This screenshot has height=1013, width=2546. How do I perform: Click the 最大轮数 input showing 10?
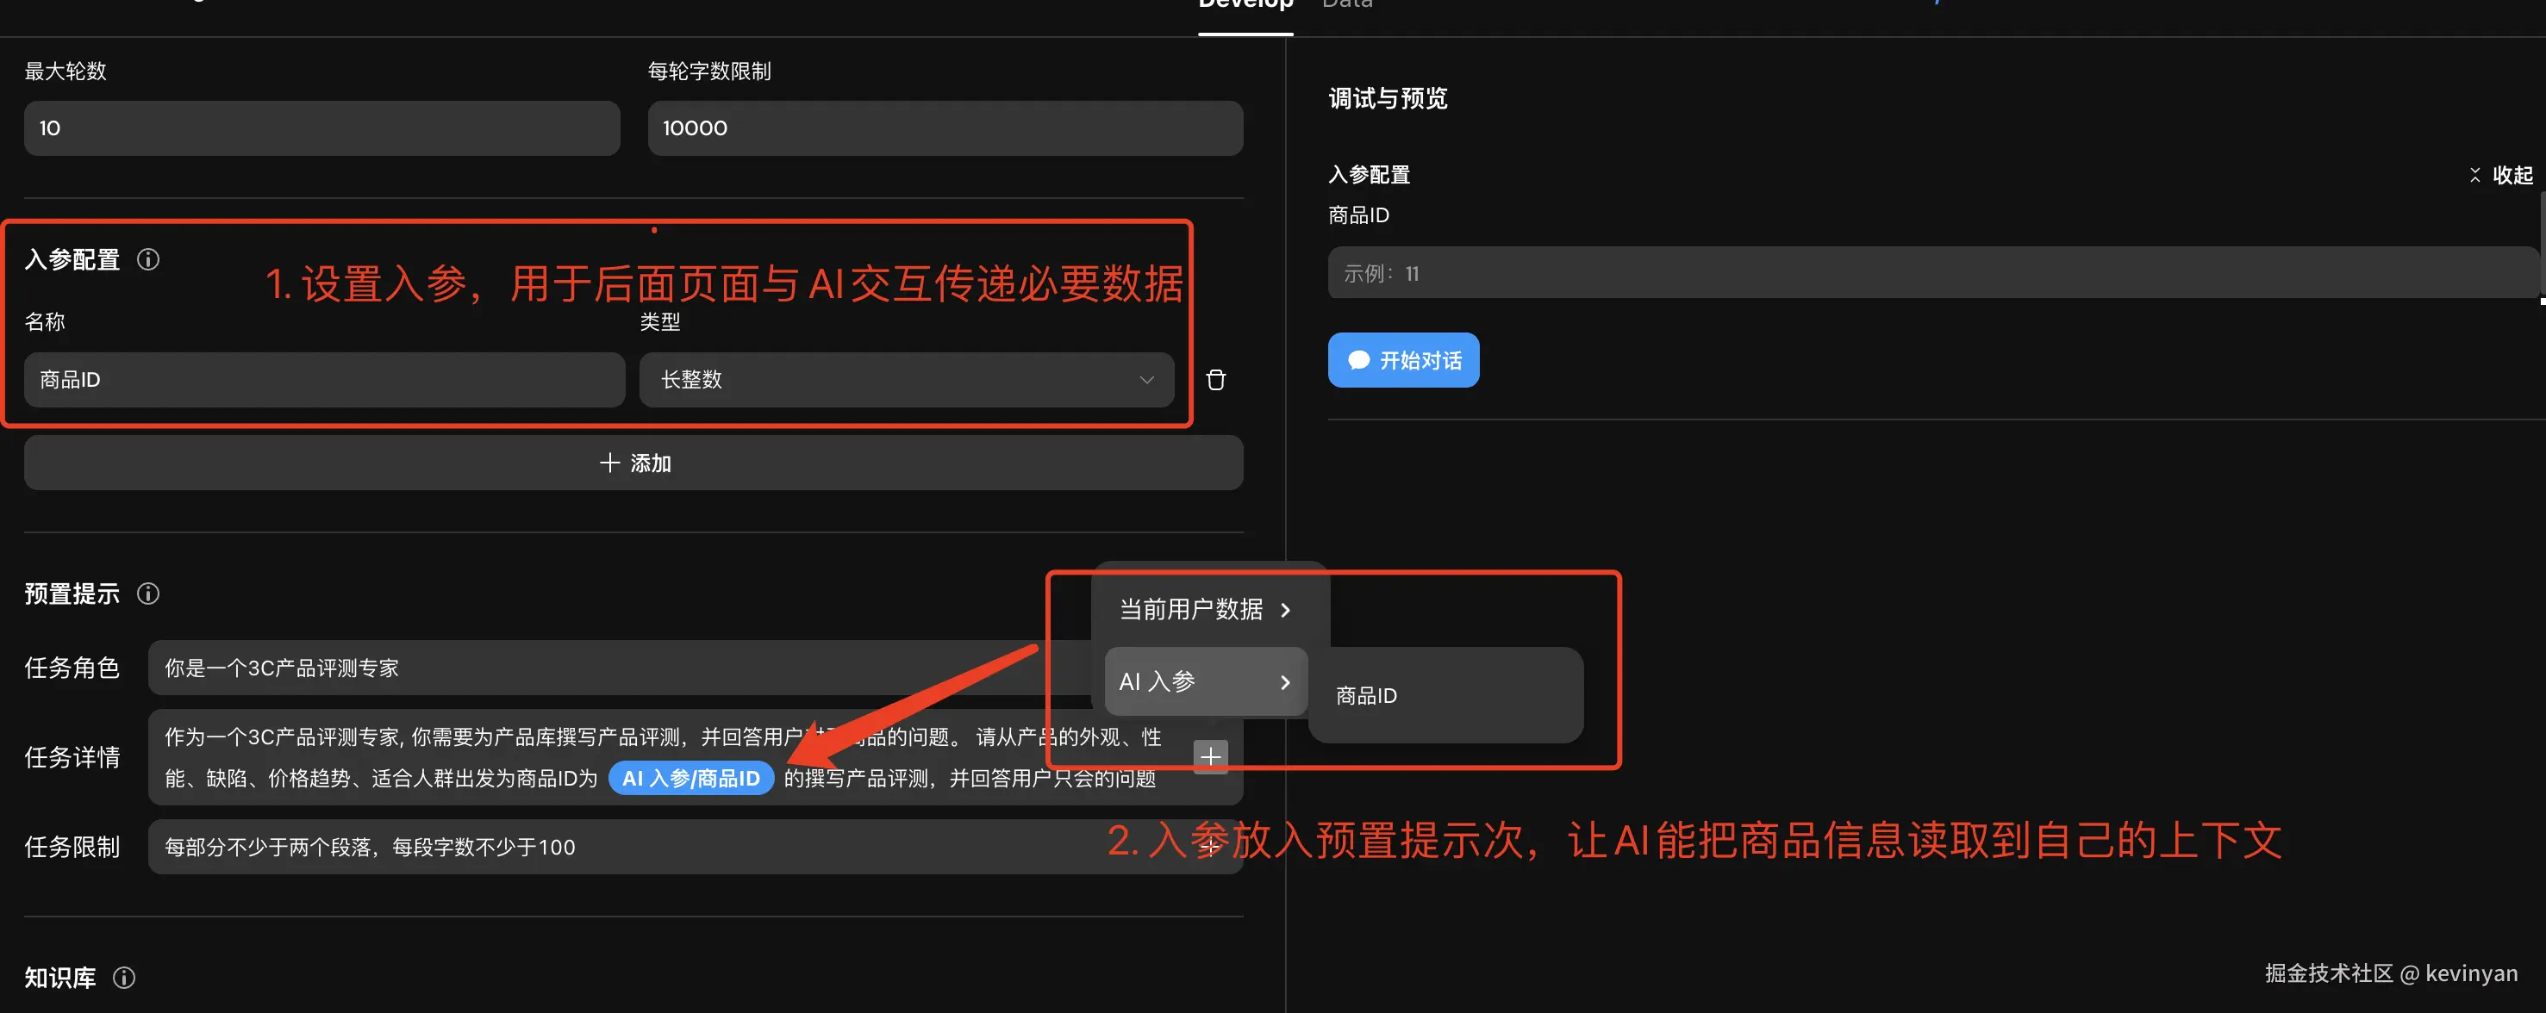pos(321,128)
